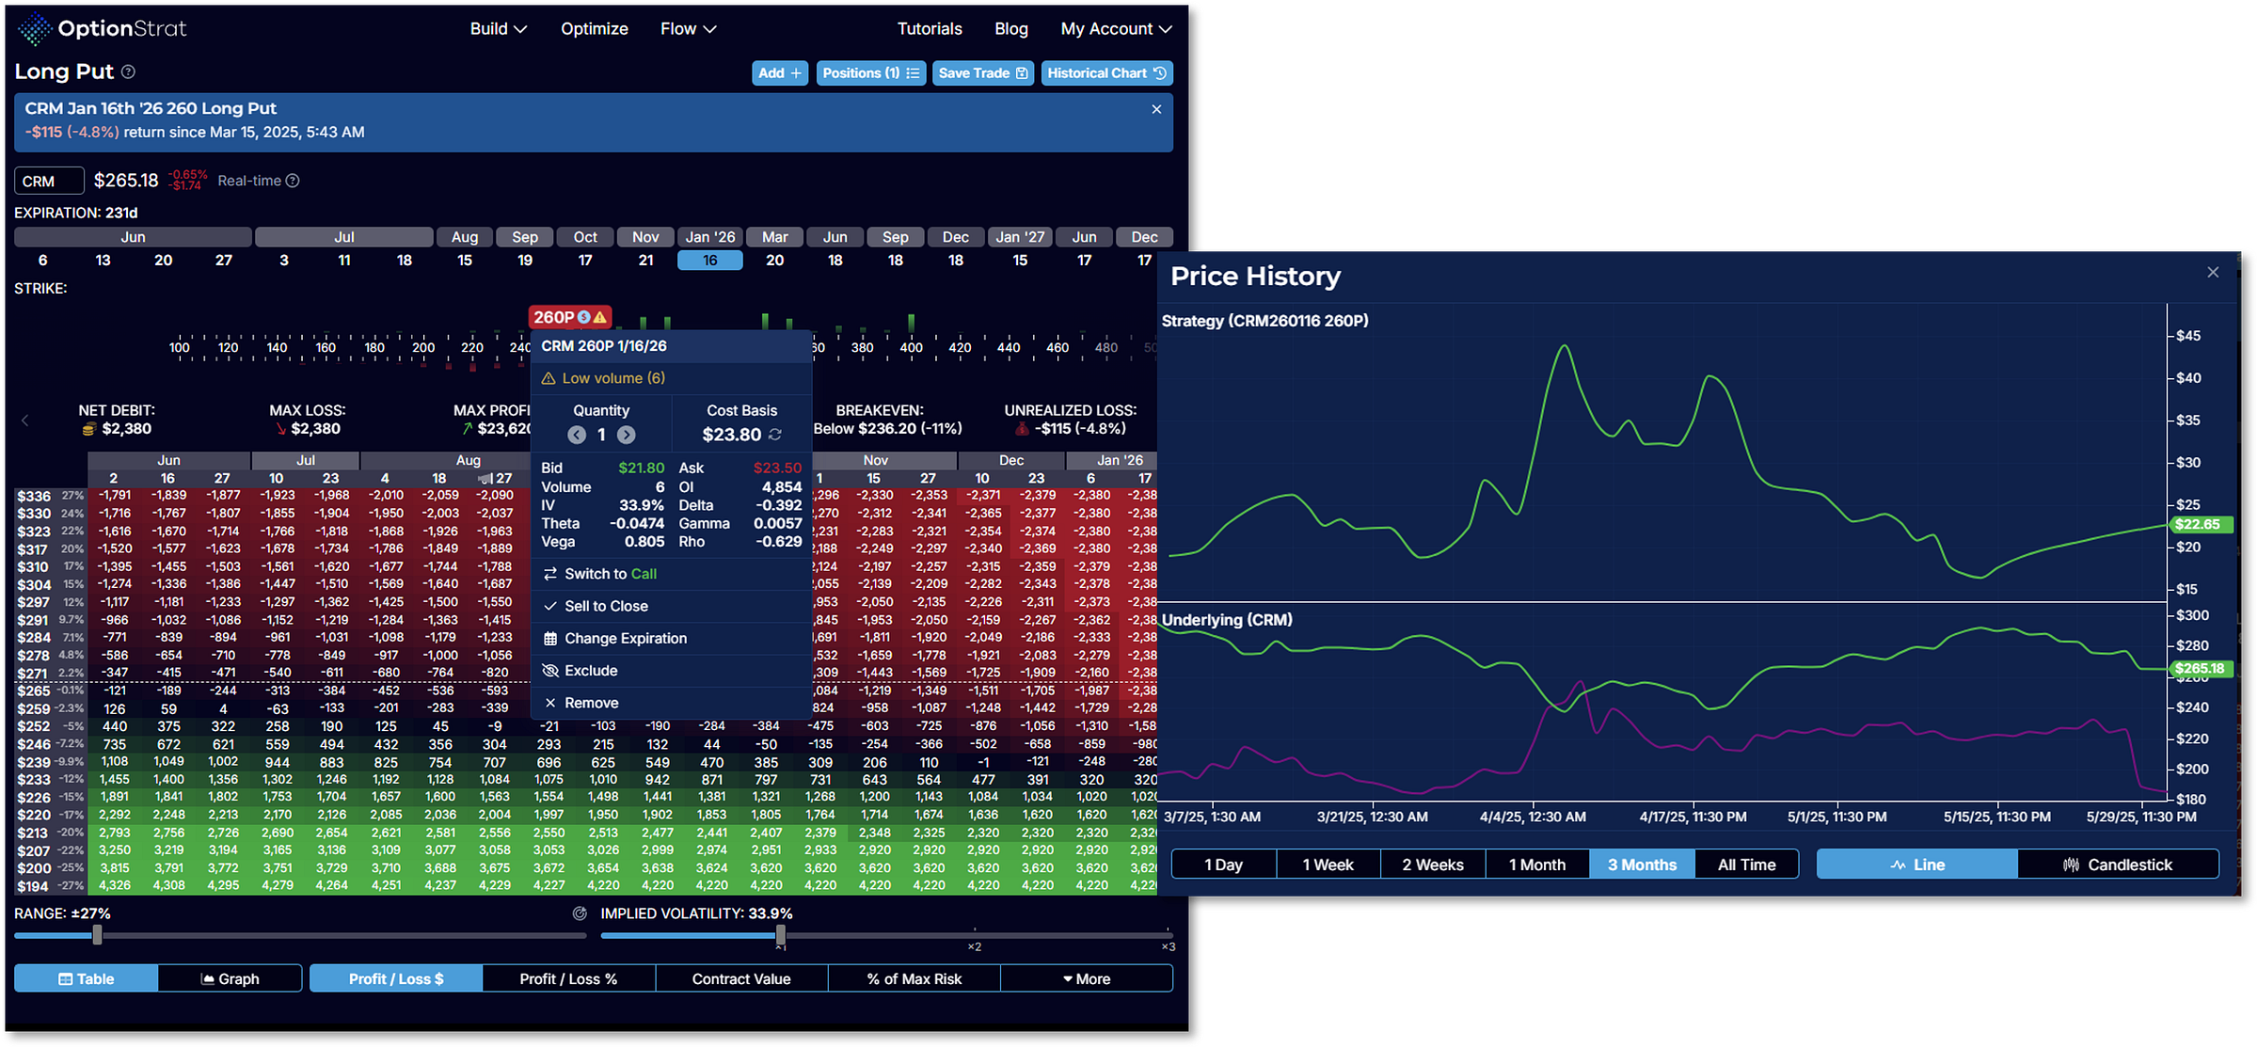The width and height of the screenshot is (2258, 1048).
Task: Open Positions (1) list
Action: click(x=871, y=73)
